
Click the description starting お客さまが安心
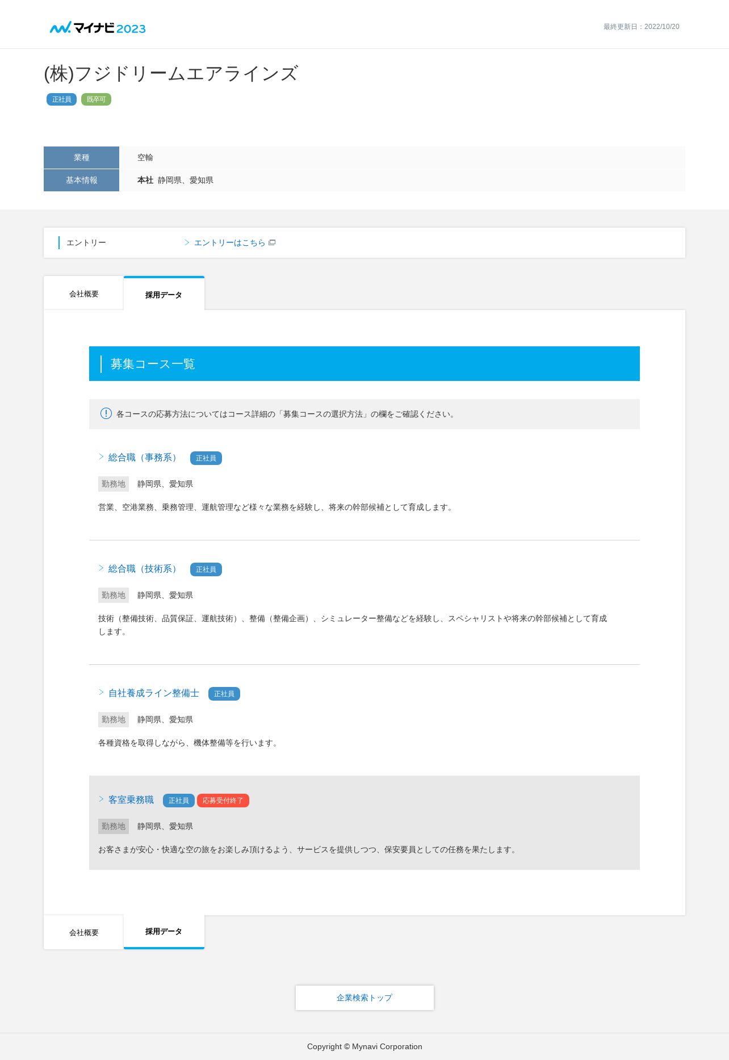click(x=309, y=849)
